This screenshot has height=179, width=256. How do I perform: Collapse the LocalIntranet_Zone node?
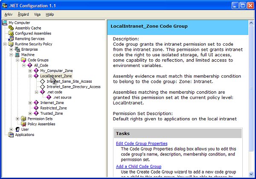pos(30,76)
